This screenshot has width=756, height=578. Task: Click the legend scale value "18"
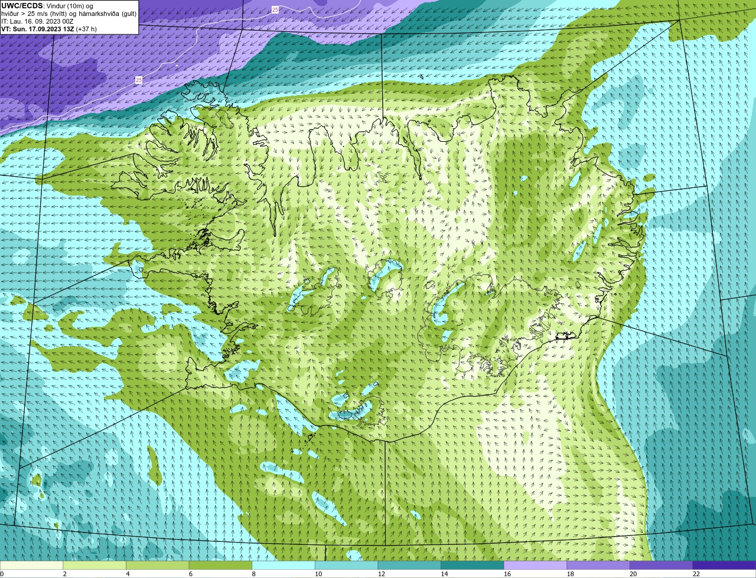point(571,574)
